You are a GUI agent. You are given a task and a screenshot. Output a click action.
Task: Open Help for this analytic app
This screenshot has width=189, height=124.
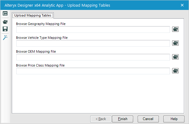click(174, 119)
